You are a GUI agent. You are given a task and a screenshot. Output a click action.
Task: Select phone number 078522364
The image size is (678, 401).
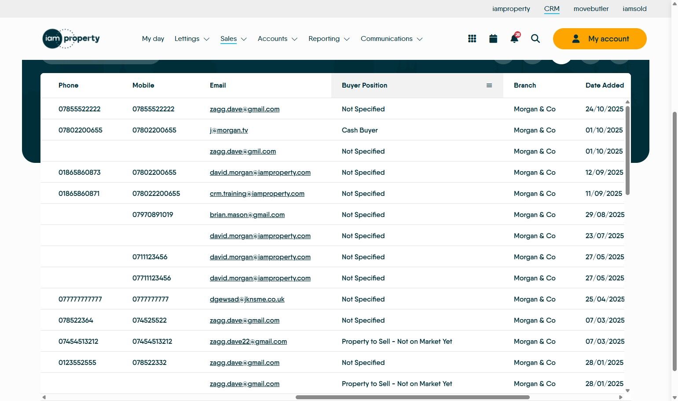[x=76, y=320]
